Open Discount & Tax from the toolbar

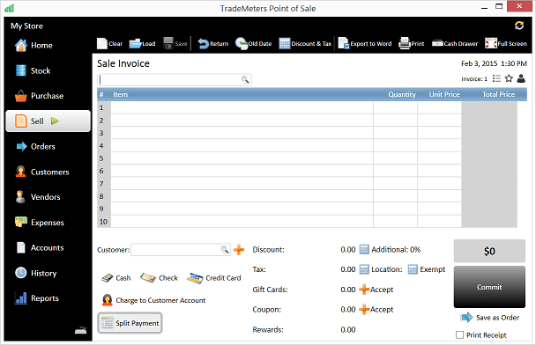point(305,44)
